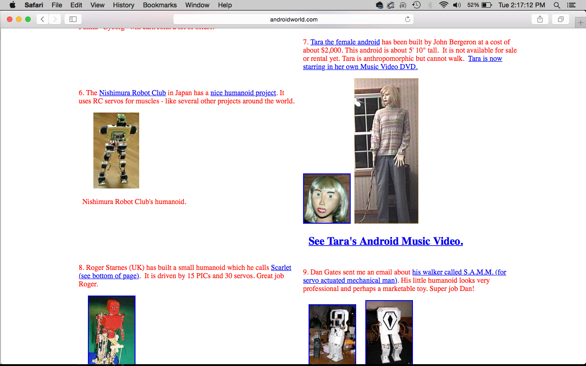The image size is (586, 366).
Task: Open the Share menu in Safari
Action: point(540,19)
